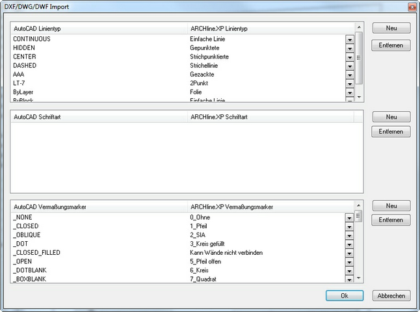
Task: Click the 1_Pfeil value
Action: click(198, 226)
